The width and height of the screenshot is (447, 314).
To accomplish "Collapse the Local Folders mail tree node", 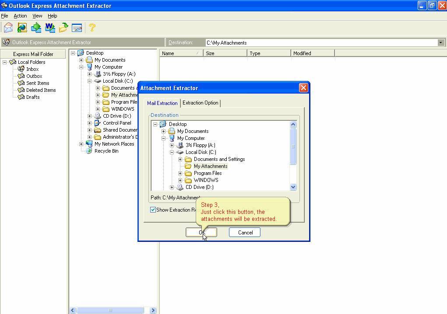I will click(4, 62).
